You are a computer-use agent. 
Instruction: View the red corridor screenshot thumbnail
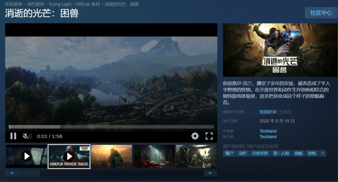point(154,156)
